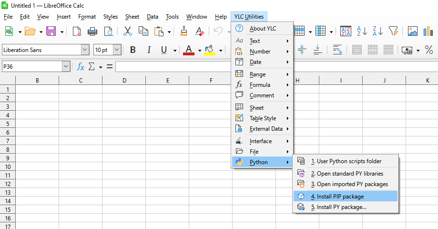Select Install PIP package menu entry

click(337, 196)
